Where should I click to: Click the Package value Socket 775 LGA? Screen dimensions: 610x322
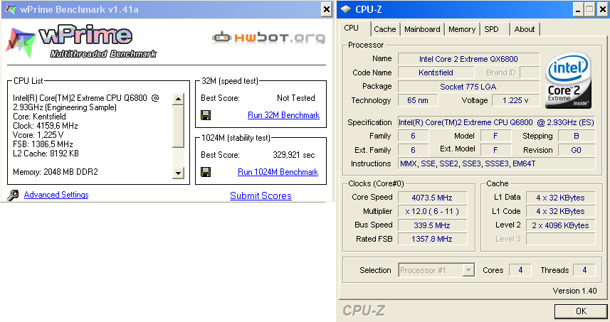(x=468, y=87)
